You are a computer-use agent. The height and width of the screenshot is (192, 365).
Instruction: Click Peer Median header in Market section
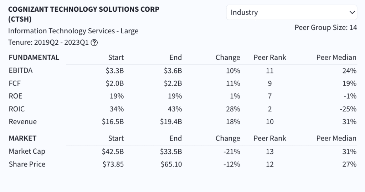pyautogui.click(x=336, y=138)
